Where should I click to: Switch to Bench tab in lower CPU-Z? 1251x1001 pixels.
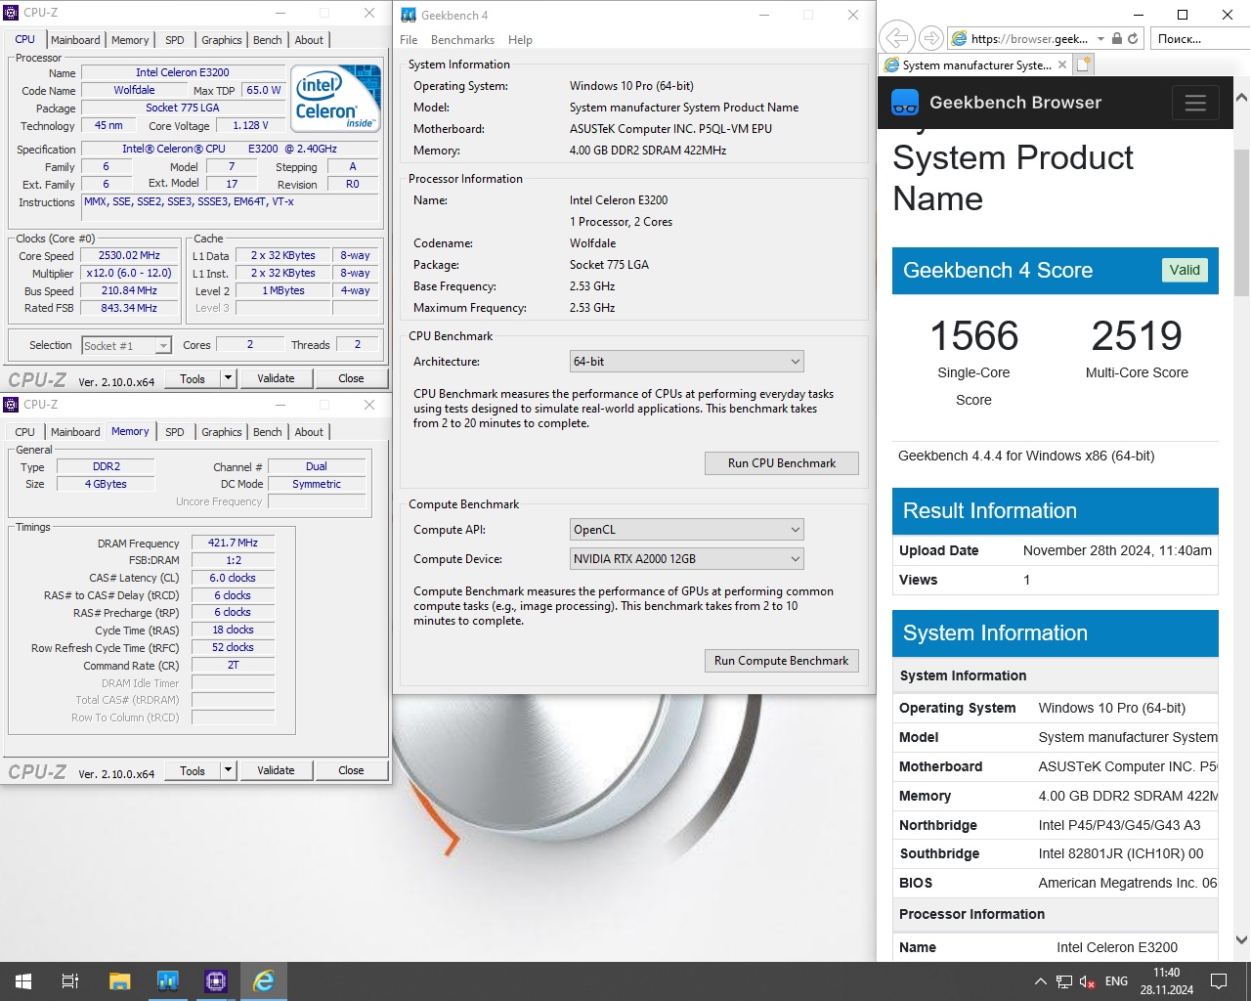pos(268,432)
